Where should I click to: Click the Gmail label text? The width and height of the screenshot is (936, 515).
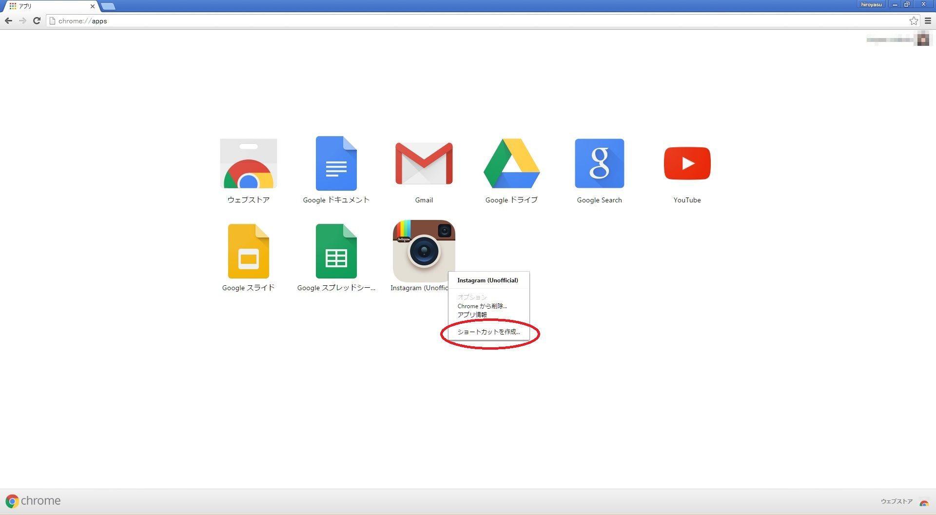(x=424, y=200)
